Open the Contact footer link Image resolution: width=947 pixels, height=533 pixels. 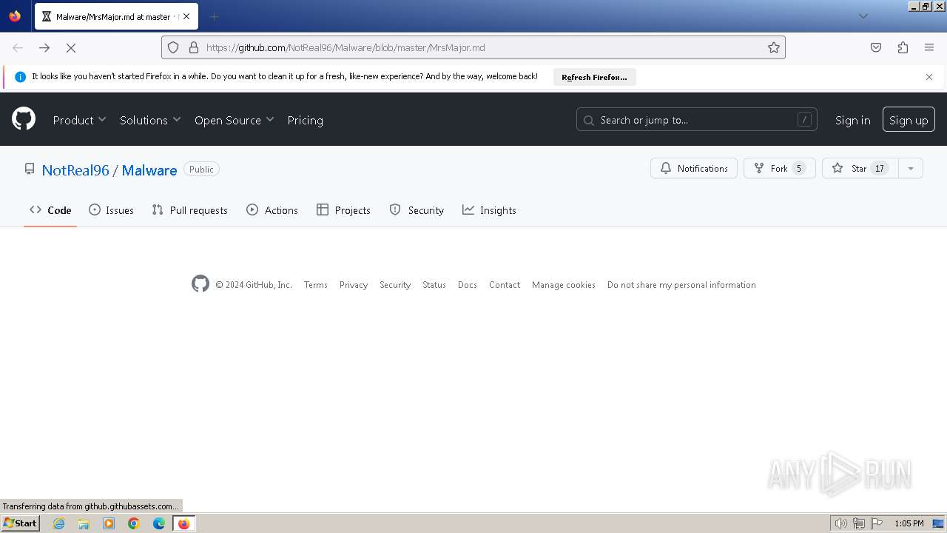click(x=505, y=285)
